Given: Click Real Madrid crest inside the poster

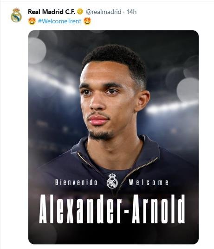Looking at the screenshot, I should tap(112, 181).
